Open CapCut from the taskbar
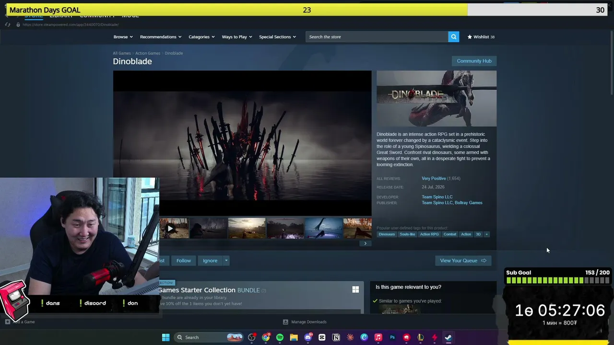This screenshot has width=614, height=345. tap(322, 337)
